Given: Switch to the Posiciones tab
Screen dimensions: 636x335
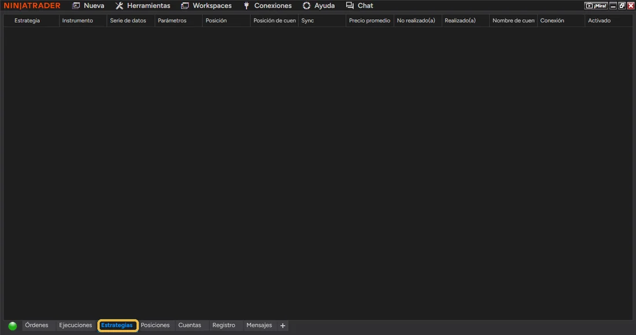Looking at the screenshot, I should coord(155,325).
